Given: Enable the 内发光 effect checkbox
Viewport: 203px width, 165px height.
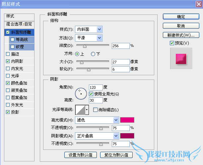Looking at the screenshot, I should [x=8, y=68].
